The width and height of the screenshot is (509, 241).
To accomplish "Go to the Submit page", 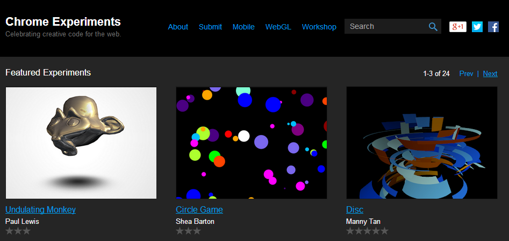I will [x=210, y=27].
